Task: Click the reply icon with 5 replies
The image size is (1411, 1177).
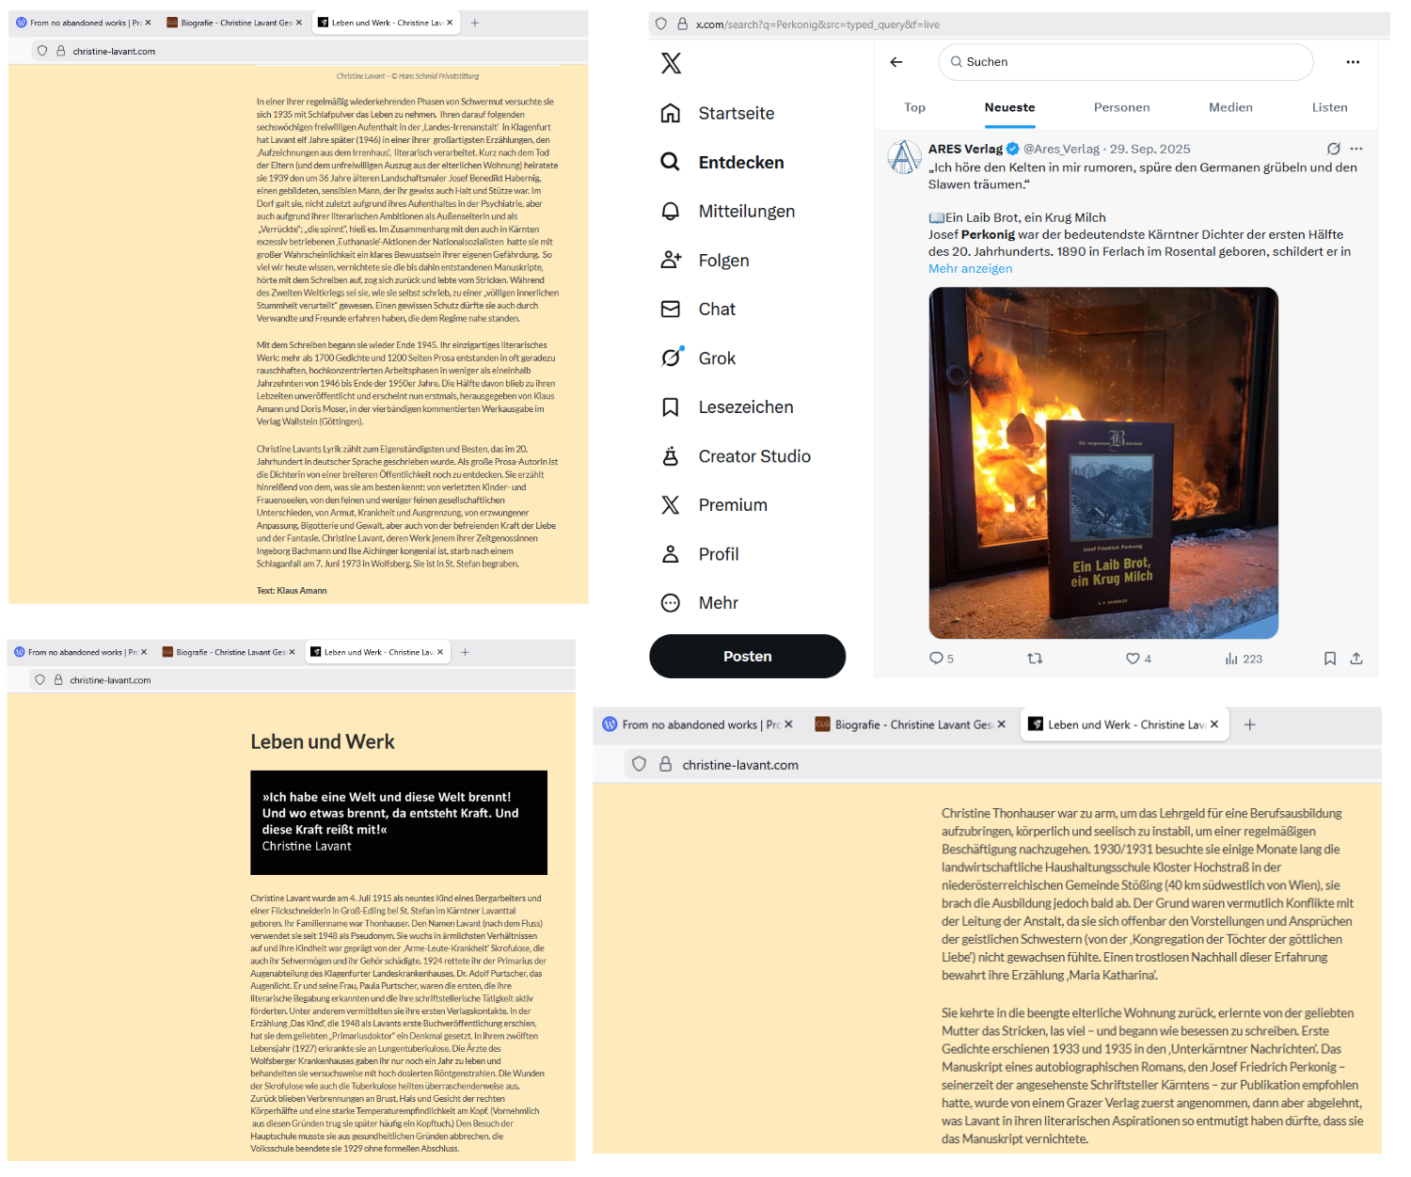Action: pos(937,659)
